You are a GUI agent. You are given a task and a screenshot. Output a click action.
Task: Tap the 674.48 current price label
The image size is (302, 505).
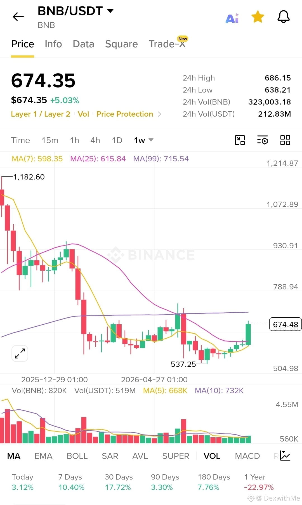tap(285, 324)
